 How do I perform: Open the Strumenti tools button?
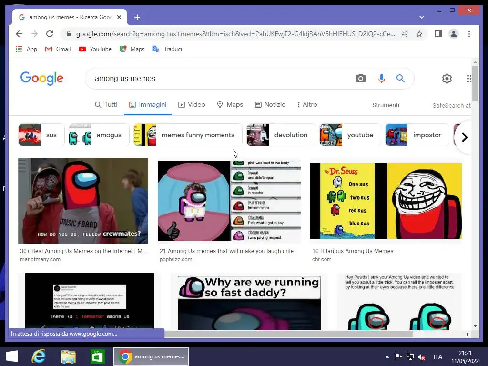pos(386,105)
